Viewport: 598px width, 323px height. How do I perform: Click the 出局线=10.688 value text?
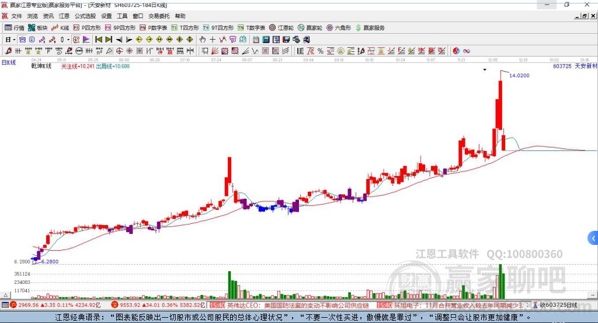pyautogui.click(x=113, y=66)
